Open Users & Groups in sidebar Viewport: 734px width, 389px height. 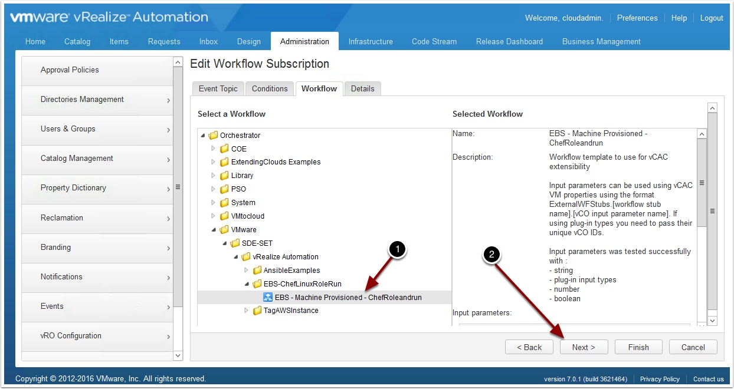click(x=97, y=129)
